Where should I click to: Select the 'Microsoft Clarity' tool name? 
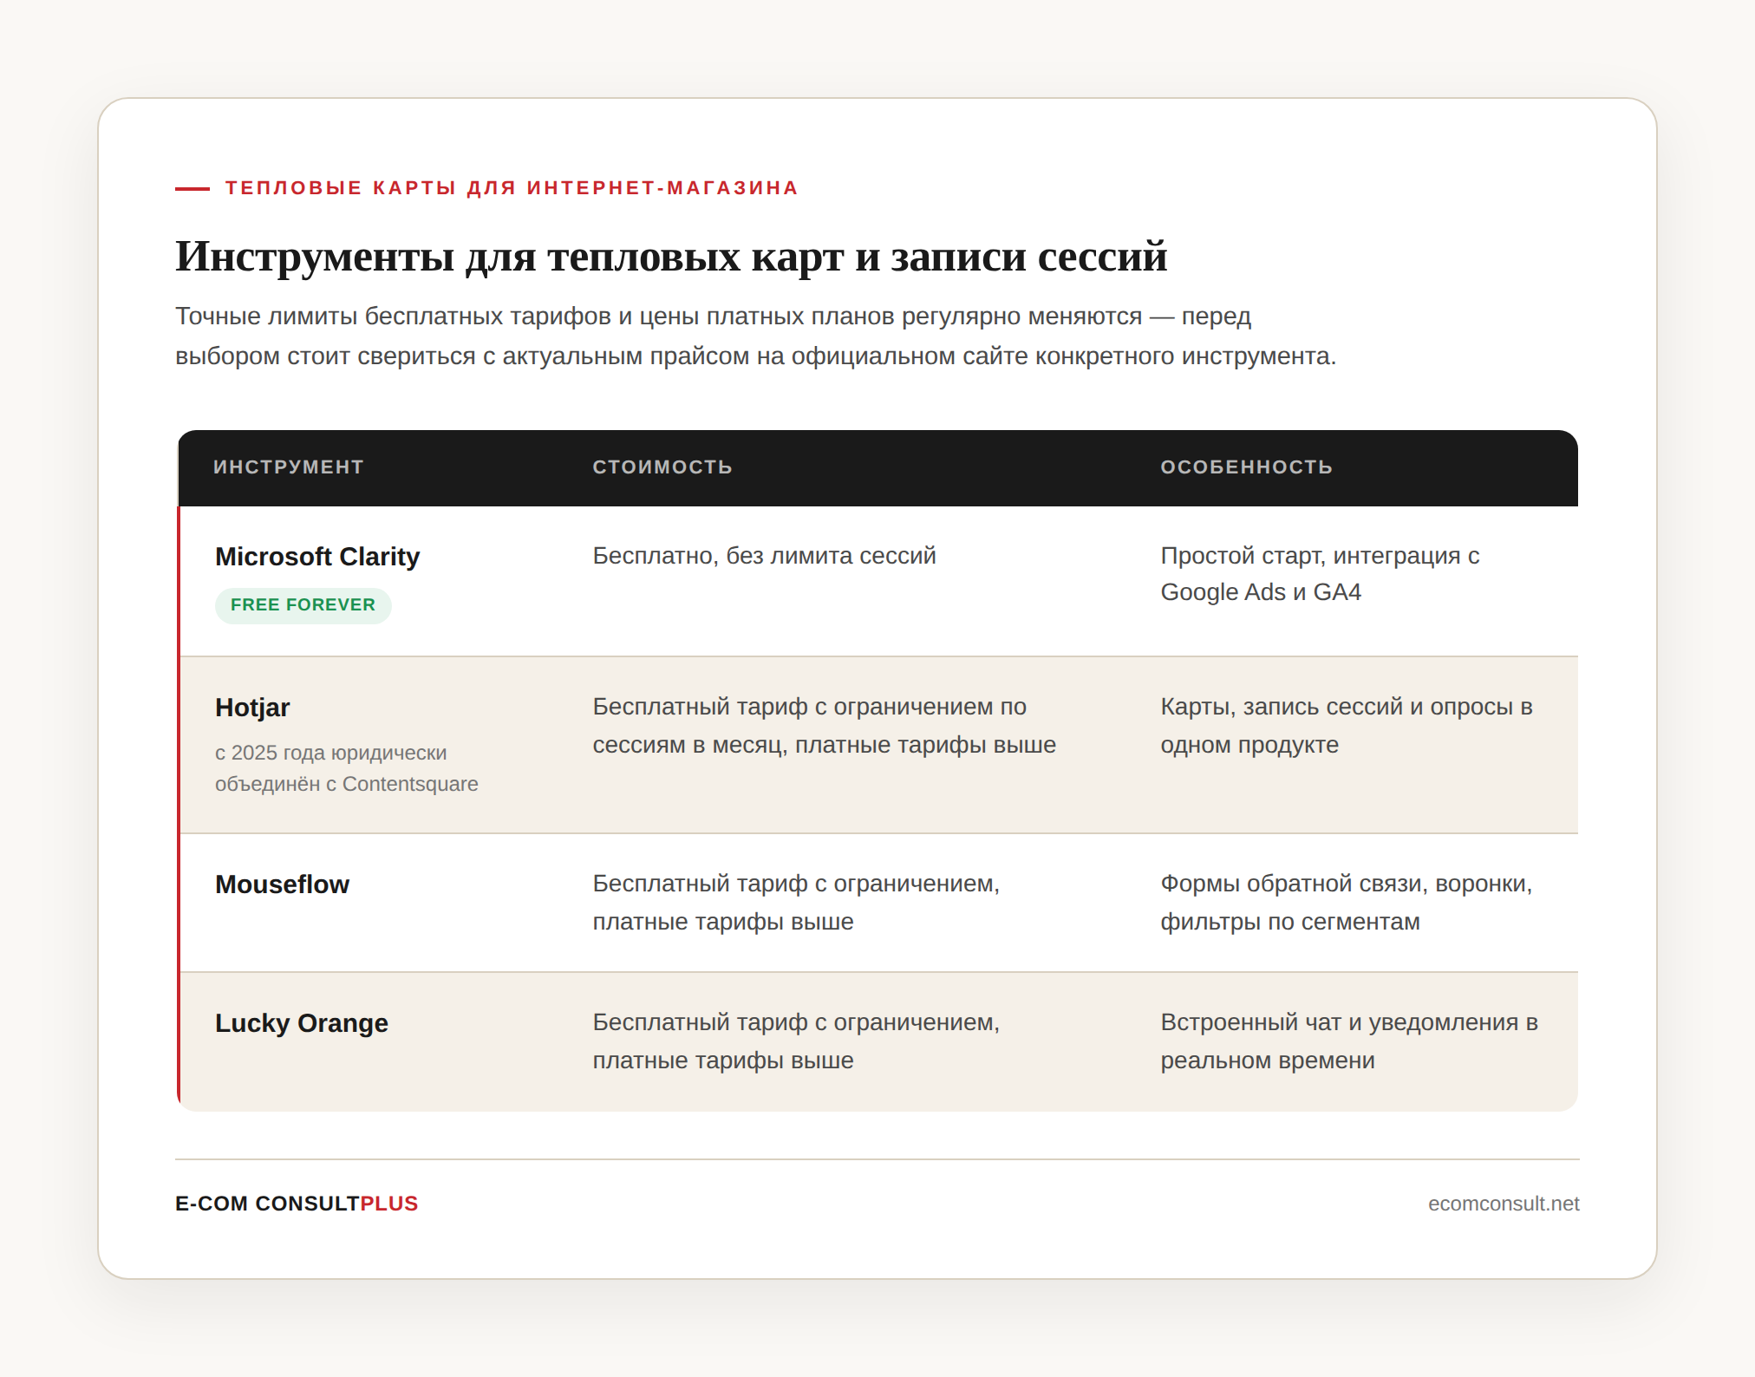click(x=317, y=557)
